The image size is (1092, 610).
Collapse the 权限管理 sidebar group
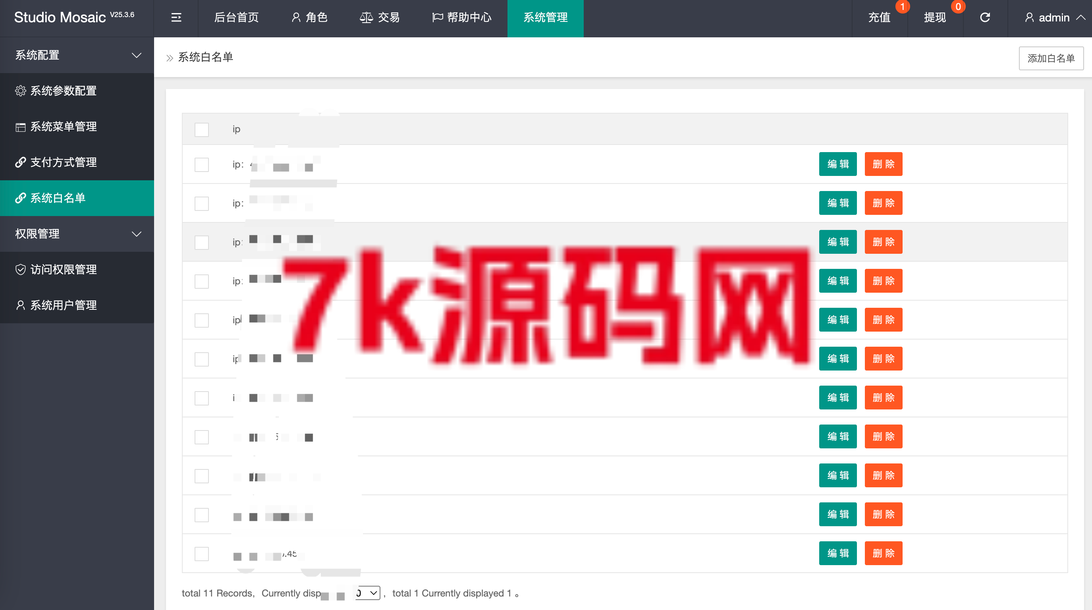point(77,234)
